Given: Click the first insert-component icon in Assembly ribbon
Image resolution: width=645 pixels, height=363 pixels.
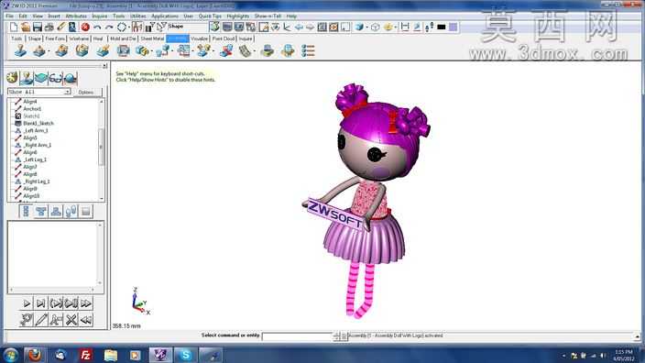Looking at the screenshot, I should coord(20,51).
